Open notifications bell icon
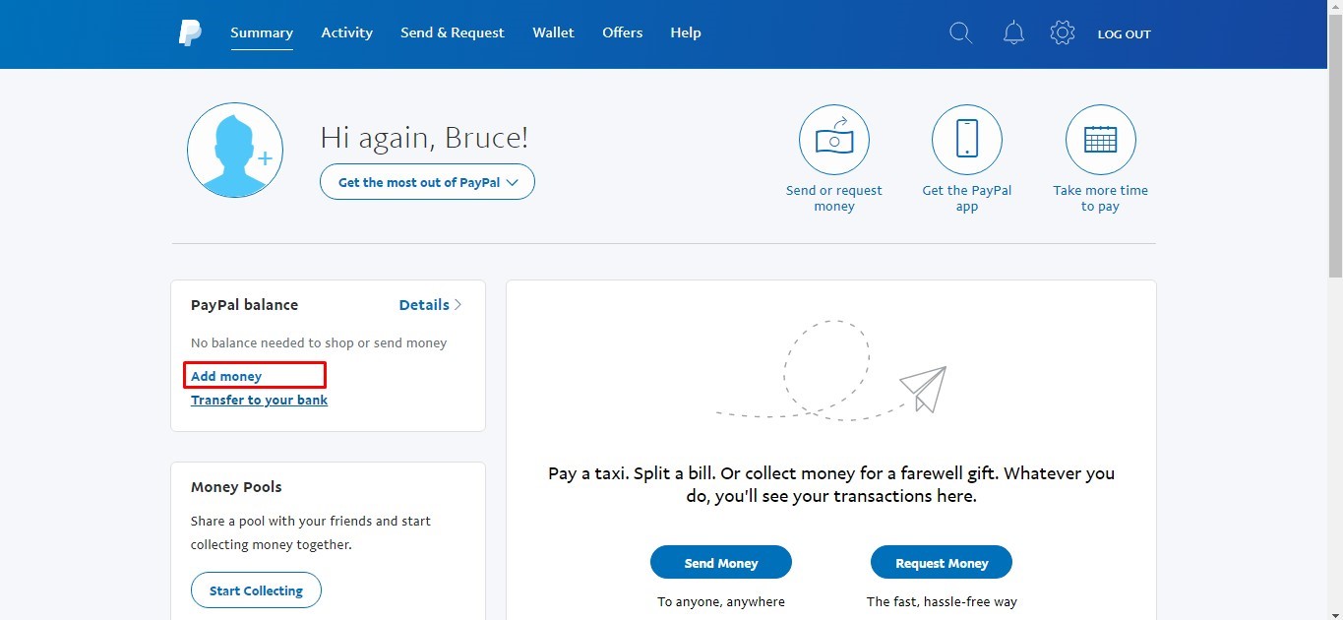 point(1013,33)
